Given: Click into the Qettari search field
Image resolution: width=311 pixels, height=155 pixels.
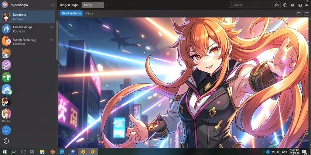Looking at the screenshot, I should pos(255,5).
